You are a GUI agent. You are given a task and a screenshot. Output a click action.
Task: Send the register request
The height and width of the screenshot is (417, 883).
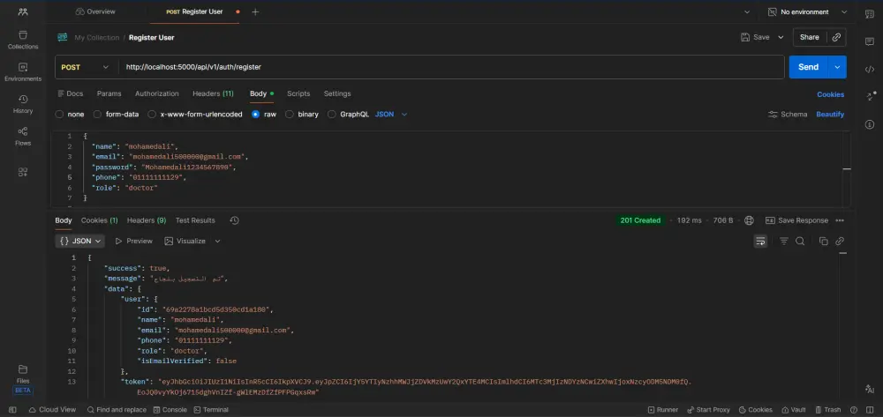pos(808,67)
